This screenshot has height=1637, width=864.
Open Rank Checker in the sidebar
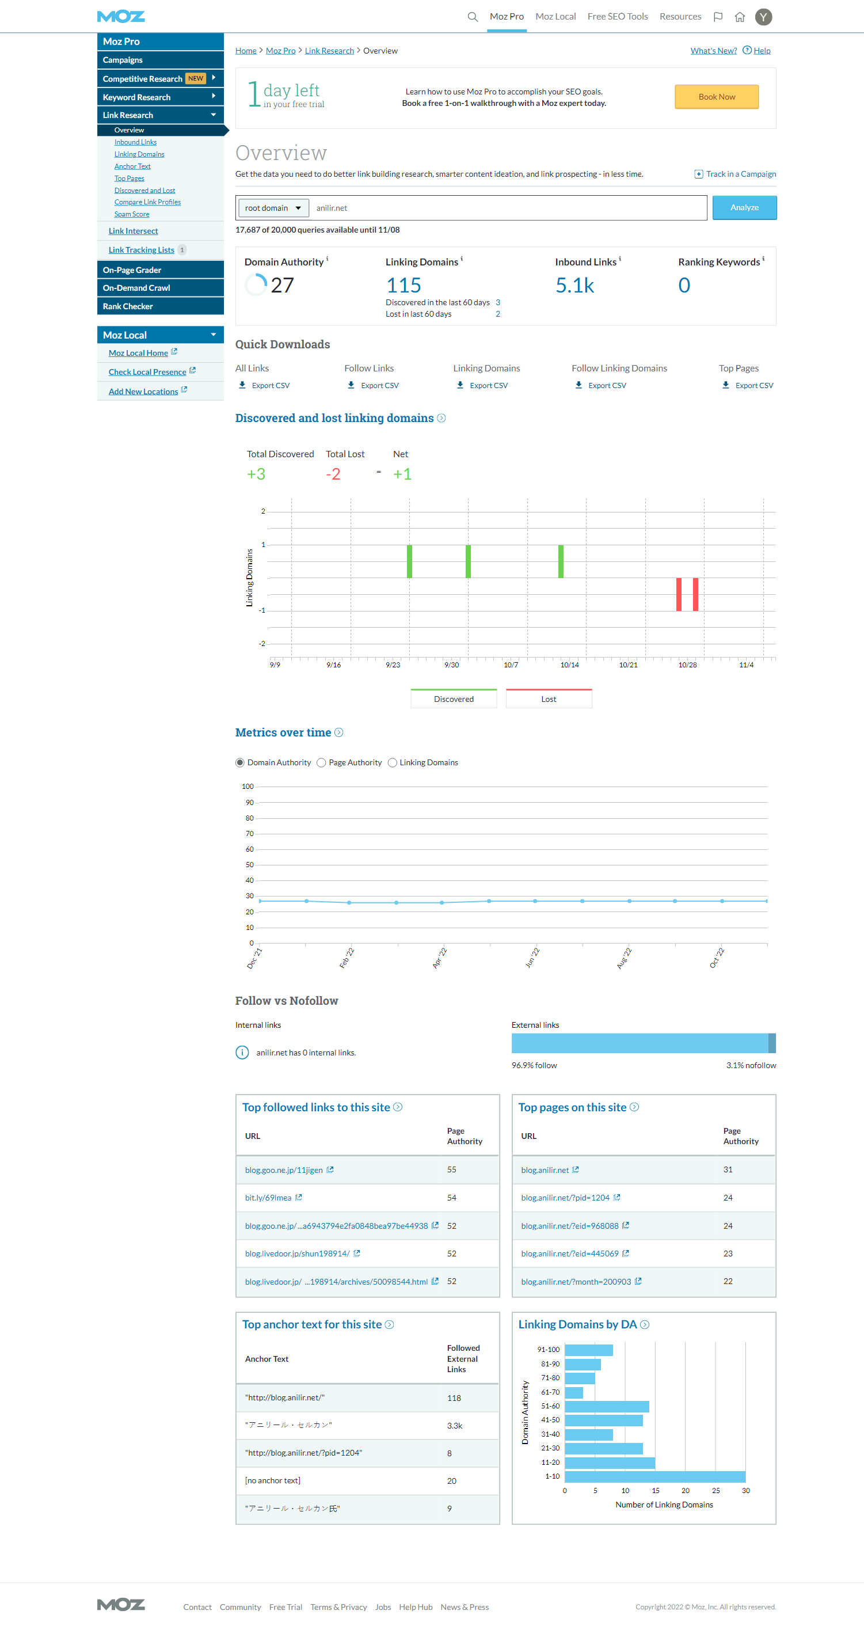tap(161, 306)
